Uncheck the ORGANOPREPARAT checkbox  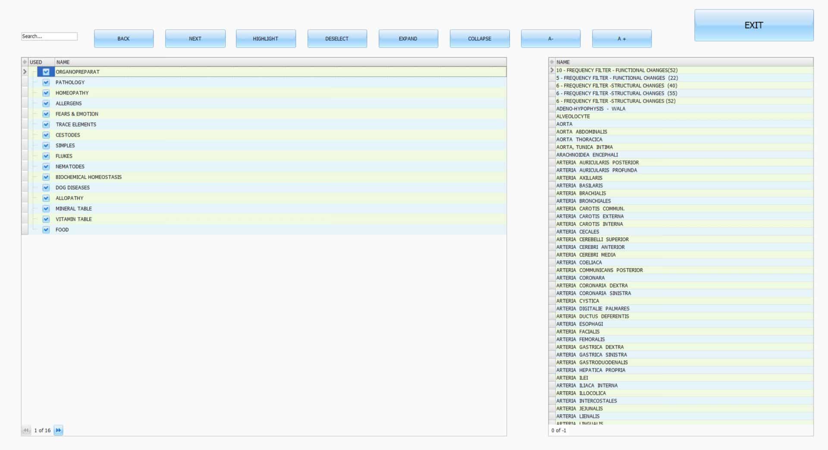tap(46, 72)
